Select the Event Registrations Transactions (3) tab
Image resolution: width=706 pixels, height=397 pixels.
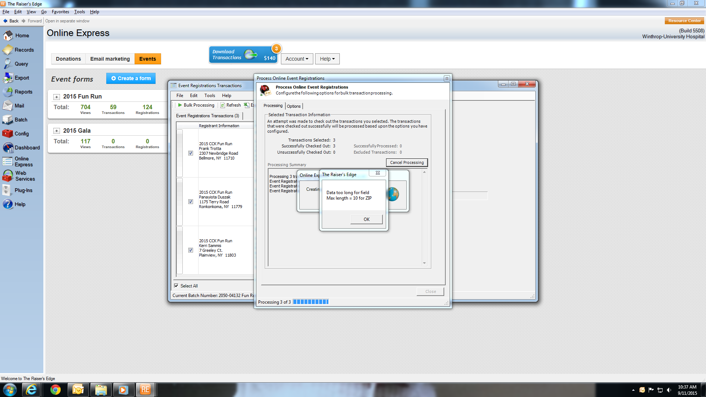[x=207, y=116]
